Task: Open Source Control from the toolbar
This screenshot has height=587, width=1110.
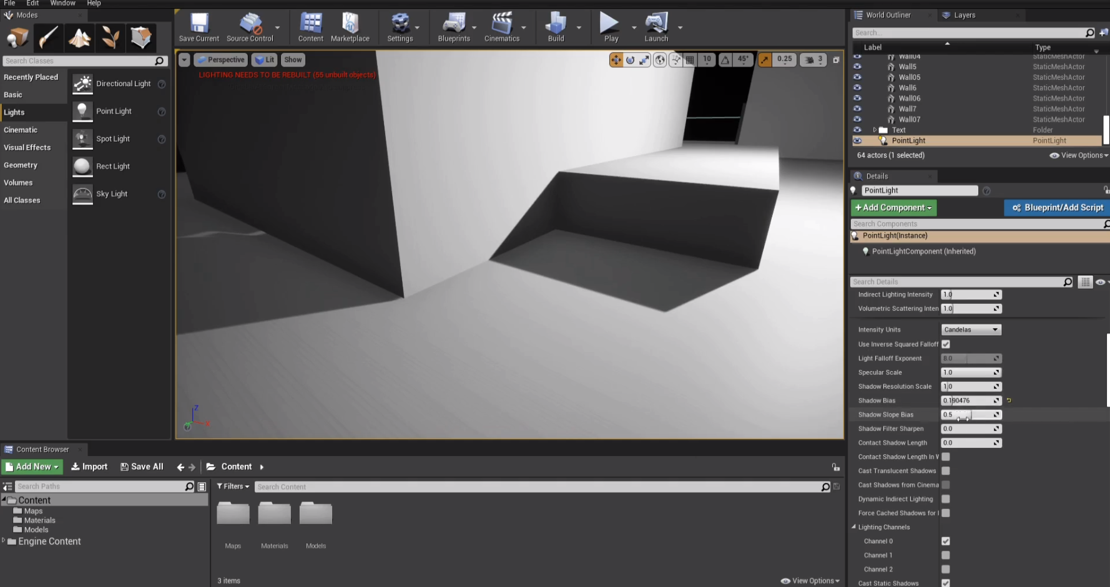Action: click(x=250, y=23)
